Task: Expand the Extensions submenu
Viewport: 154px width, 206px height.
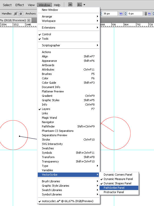Action: point(69,28)
